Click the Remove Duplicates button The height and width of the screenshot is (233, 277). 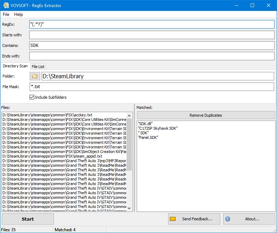click(x=206, y=115)
